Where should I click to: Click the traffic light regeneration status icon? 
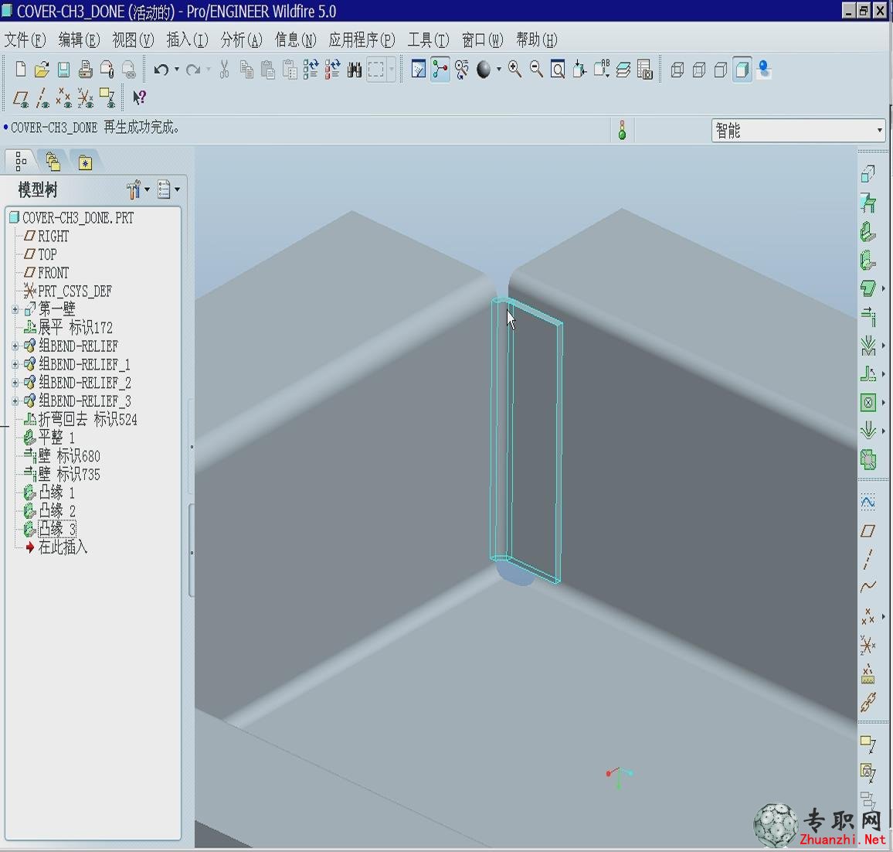coord(622,130)
